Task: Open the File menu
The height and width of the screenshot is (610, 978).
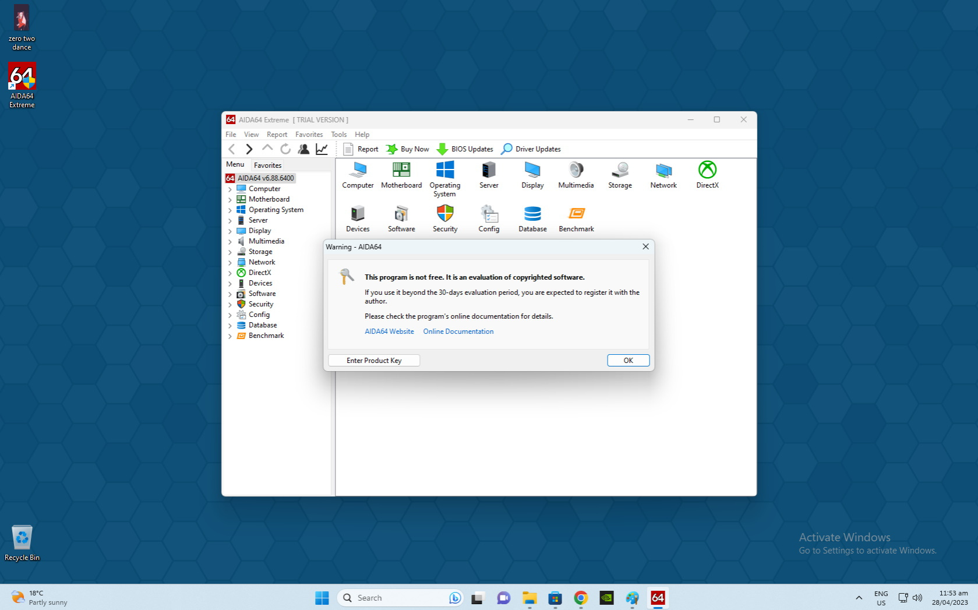Action: tap(231, 135)
